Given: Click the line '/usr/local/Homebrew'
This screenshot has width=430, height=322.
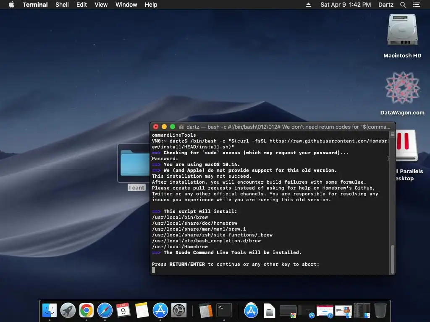Looking at the screenshot, I should point(180,247).
